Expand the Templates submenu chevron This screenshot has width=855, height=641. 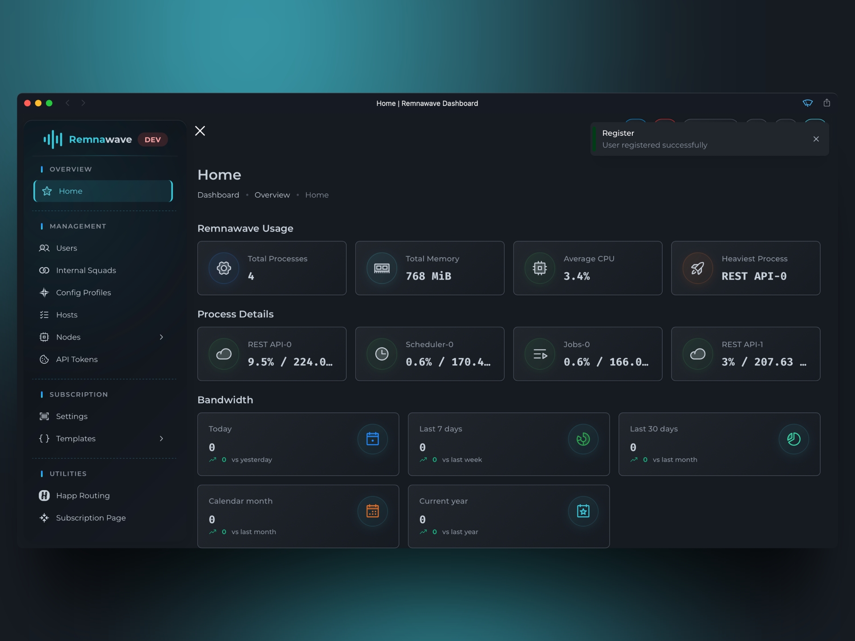(161, 438)
